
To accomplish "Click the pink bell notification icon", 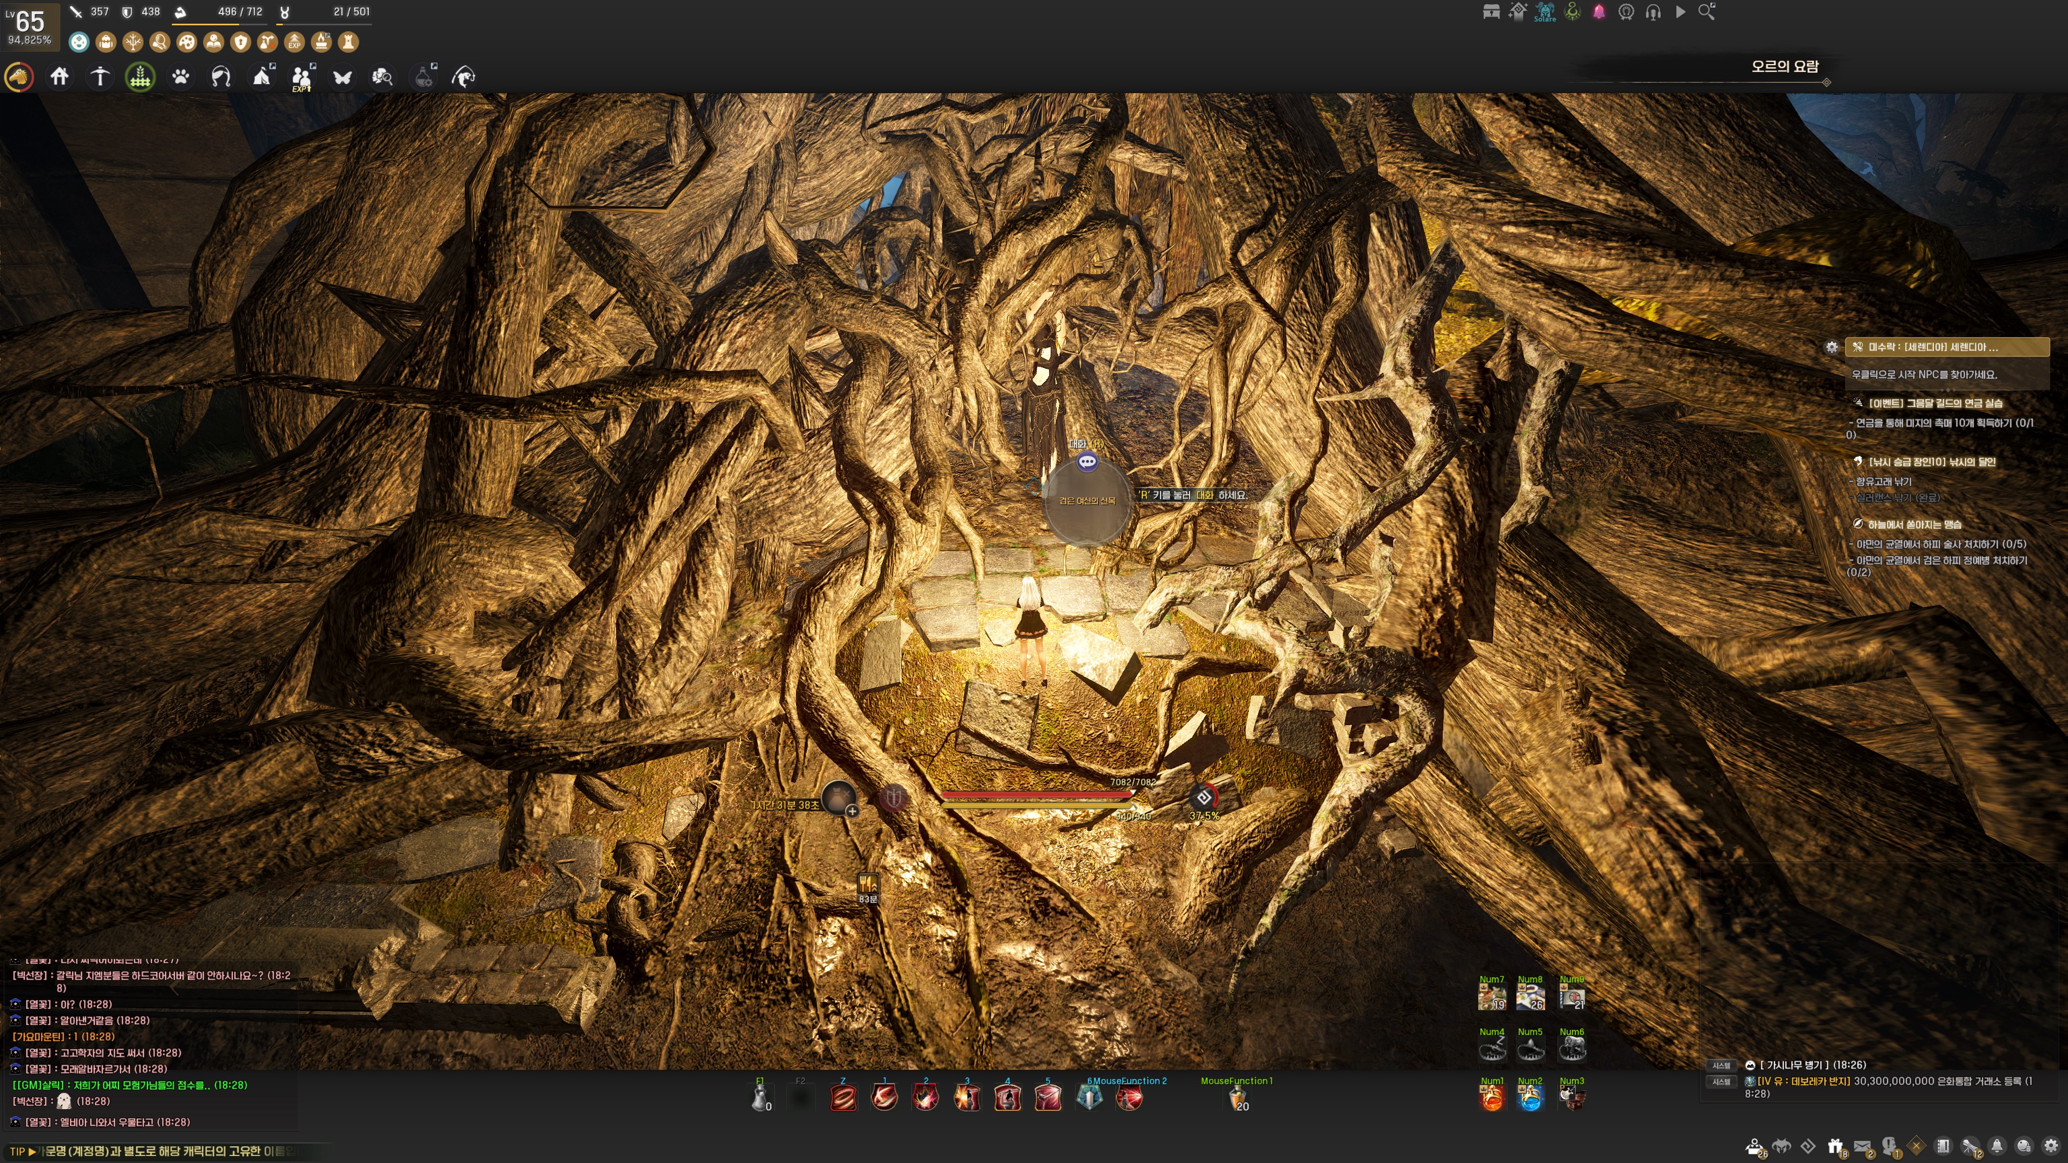I will point(1599,12).
